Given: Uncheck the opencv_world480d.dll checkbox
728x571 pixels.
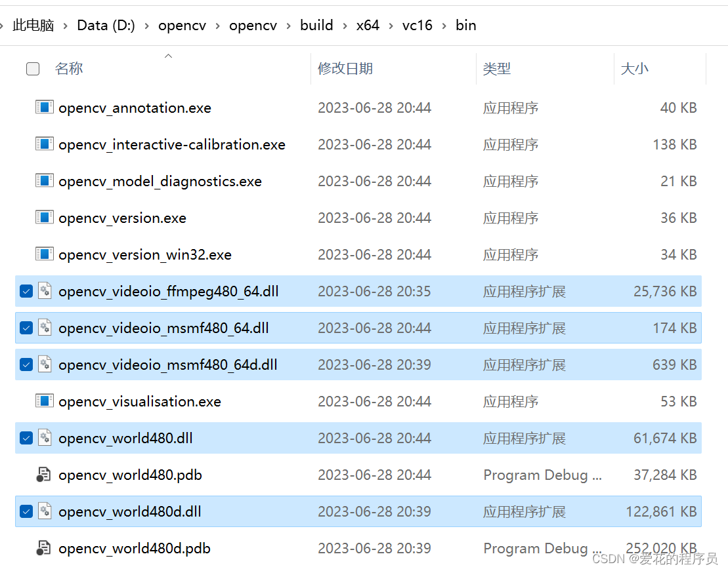Looking at the screenshot, I should click(26, 511).
